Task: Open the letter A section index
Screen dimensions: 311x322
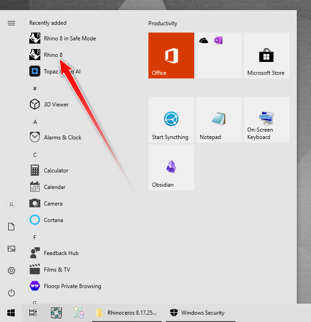Action: point(35,122)
